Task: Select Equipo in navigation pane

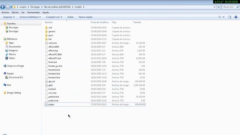Action: coord(10,73)
